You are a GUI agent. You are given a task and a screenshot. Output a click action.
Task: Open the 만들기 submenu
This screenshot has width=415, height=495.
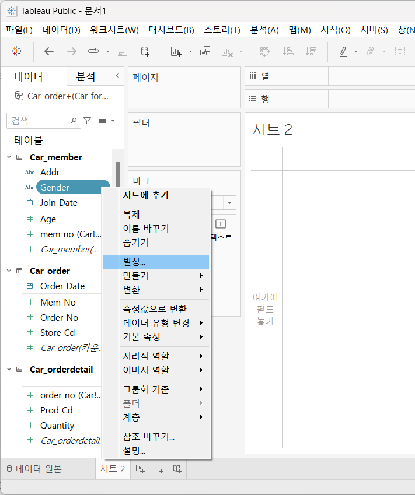coord(156,276)
